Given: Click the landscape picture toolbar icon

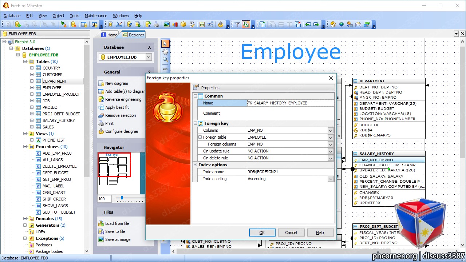Looking at the screenshot, I should click(x=166, y=24).
